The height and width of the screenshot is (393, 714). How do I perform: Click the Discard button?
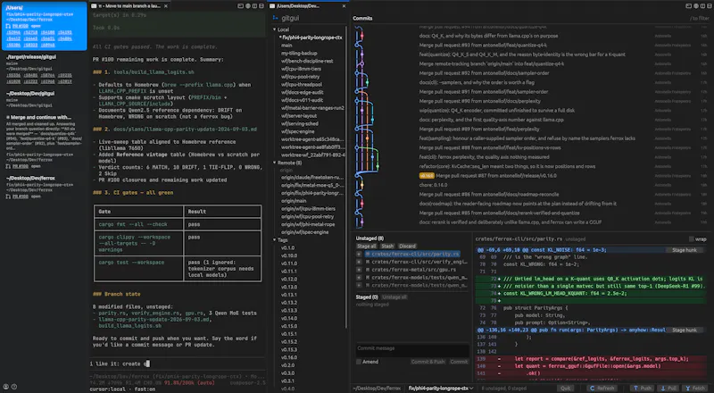(407, 246)
